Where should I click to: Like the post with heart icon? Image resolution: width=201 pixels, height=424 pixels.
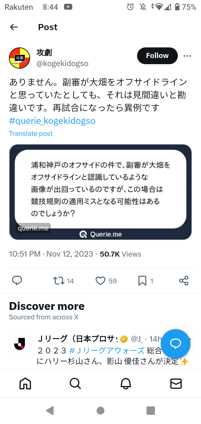pos(100,281)
